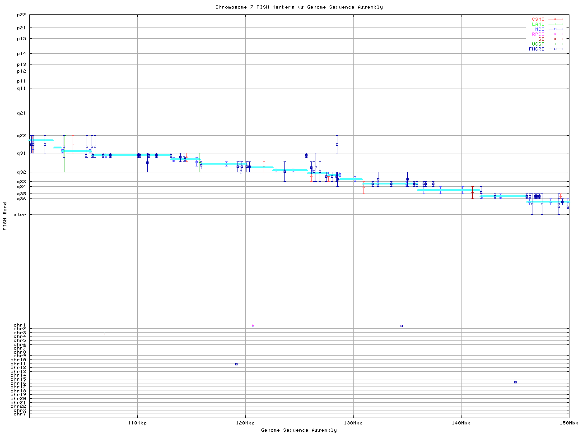Click the 120Mbp x-axis tick label
Viewport: 578px width, 433px height.
(x=245, y=423)
